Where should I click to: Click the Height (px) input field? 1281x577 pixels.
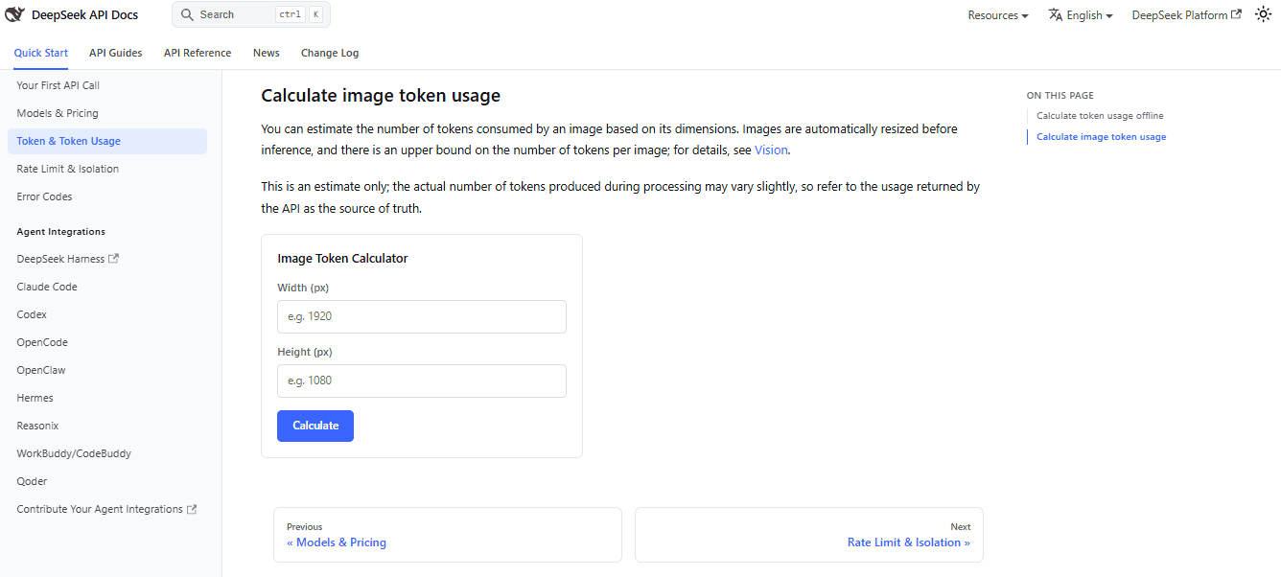(422, 381)
